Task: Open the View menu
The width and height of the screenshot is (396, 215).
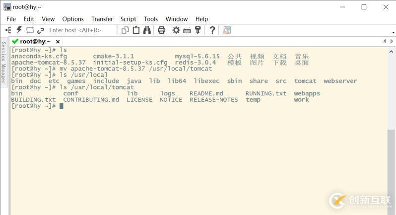Action: coord(48,19)
